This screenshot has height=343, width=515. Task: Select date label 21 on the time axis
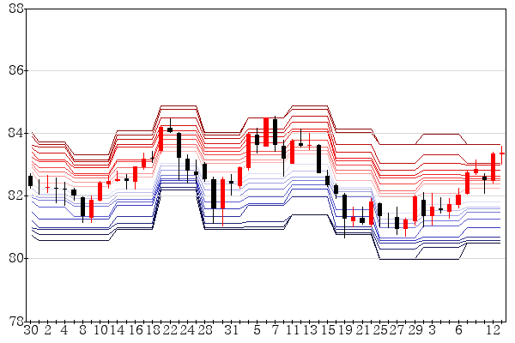pyautogui.click(x=362, y=330)
